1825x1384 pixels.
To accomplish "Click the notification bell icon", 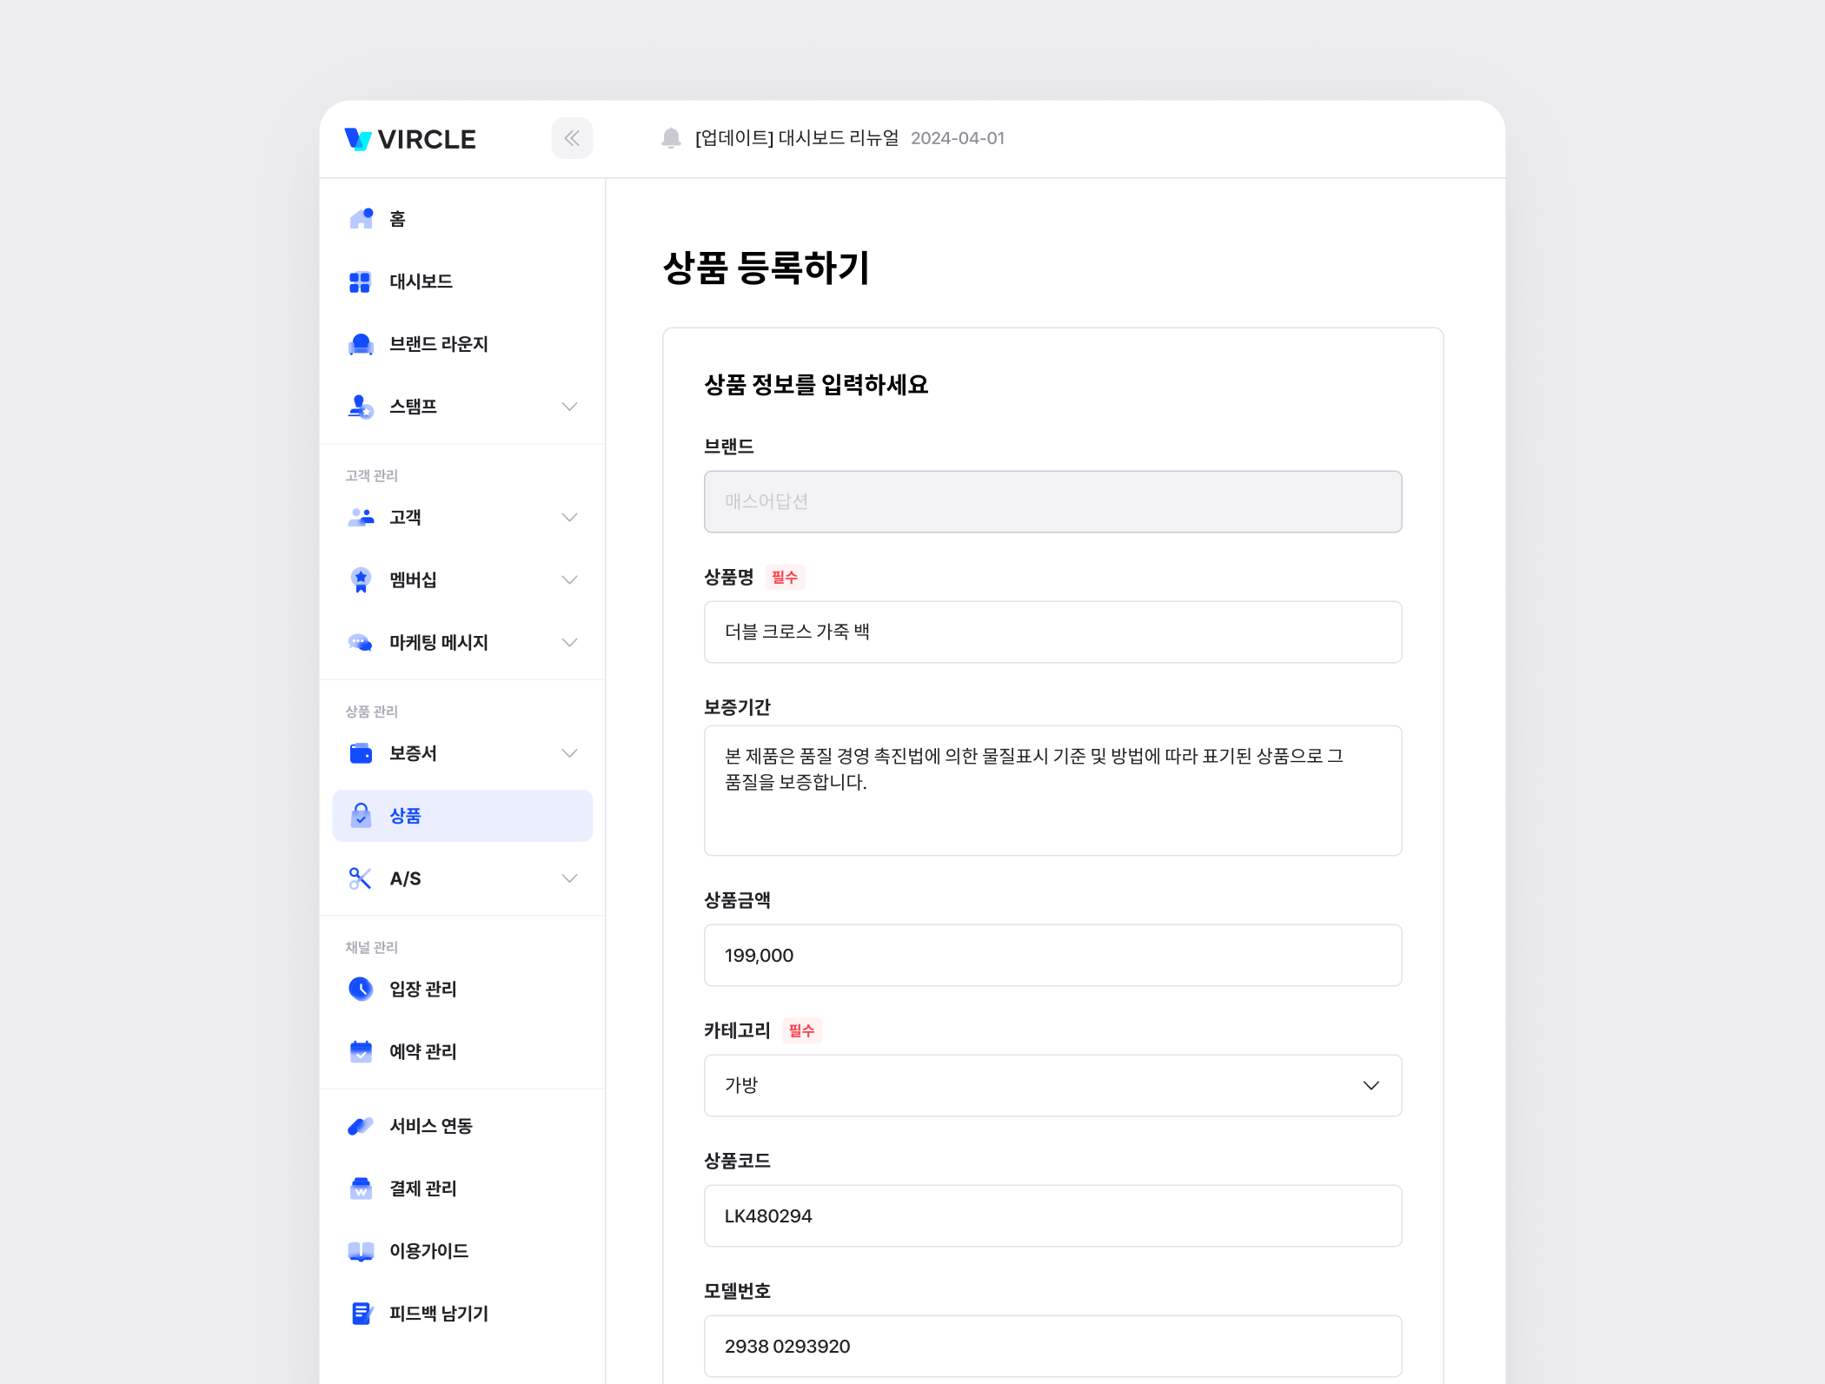I will click(671, 138).
